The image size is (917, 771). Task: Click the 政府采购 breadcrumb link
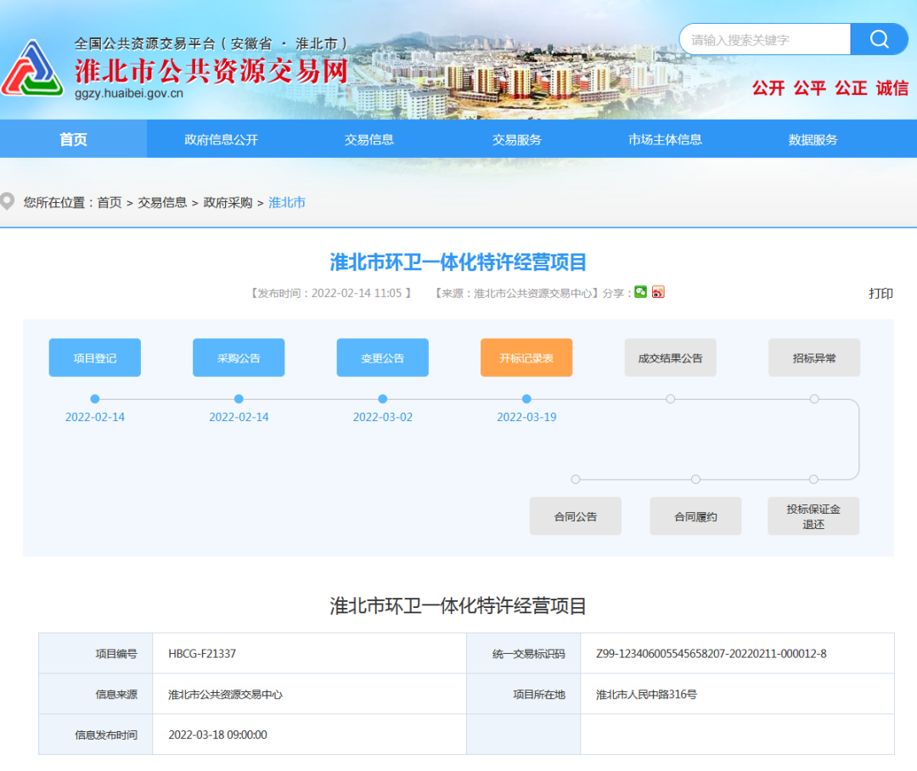[x=228, y=203]
